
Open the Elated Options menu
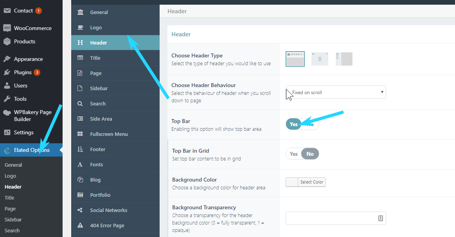[31, 150]
